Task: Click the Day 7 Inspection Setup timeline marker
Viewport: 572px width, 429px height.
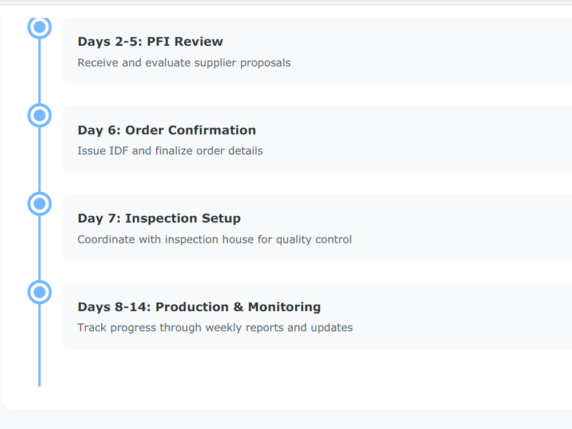Action: coord(39,204)
